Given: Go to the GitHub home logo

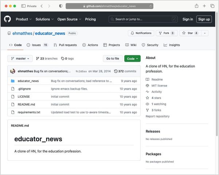Looking at the screenshot, I should click(7, 19).
